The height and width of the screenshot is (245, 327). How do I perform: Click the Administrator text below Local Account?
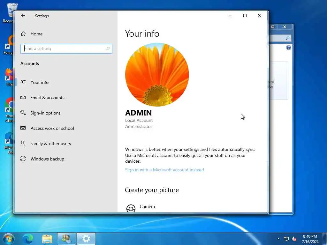(x=139, y=126)
